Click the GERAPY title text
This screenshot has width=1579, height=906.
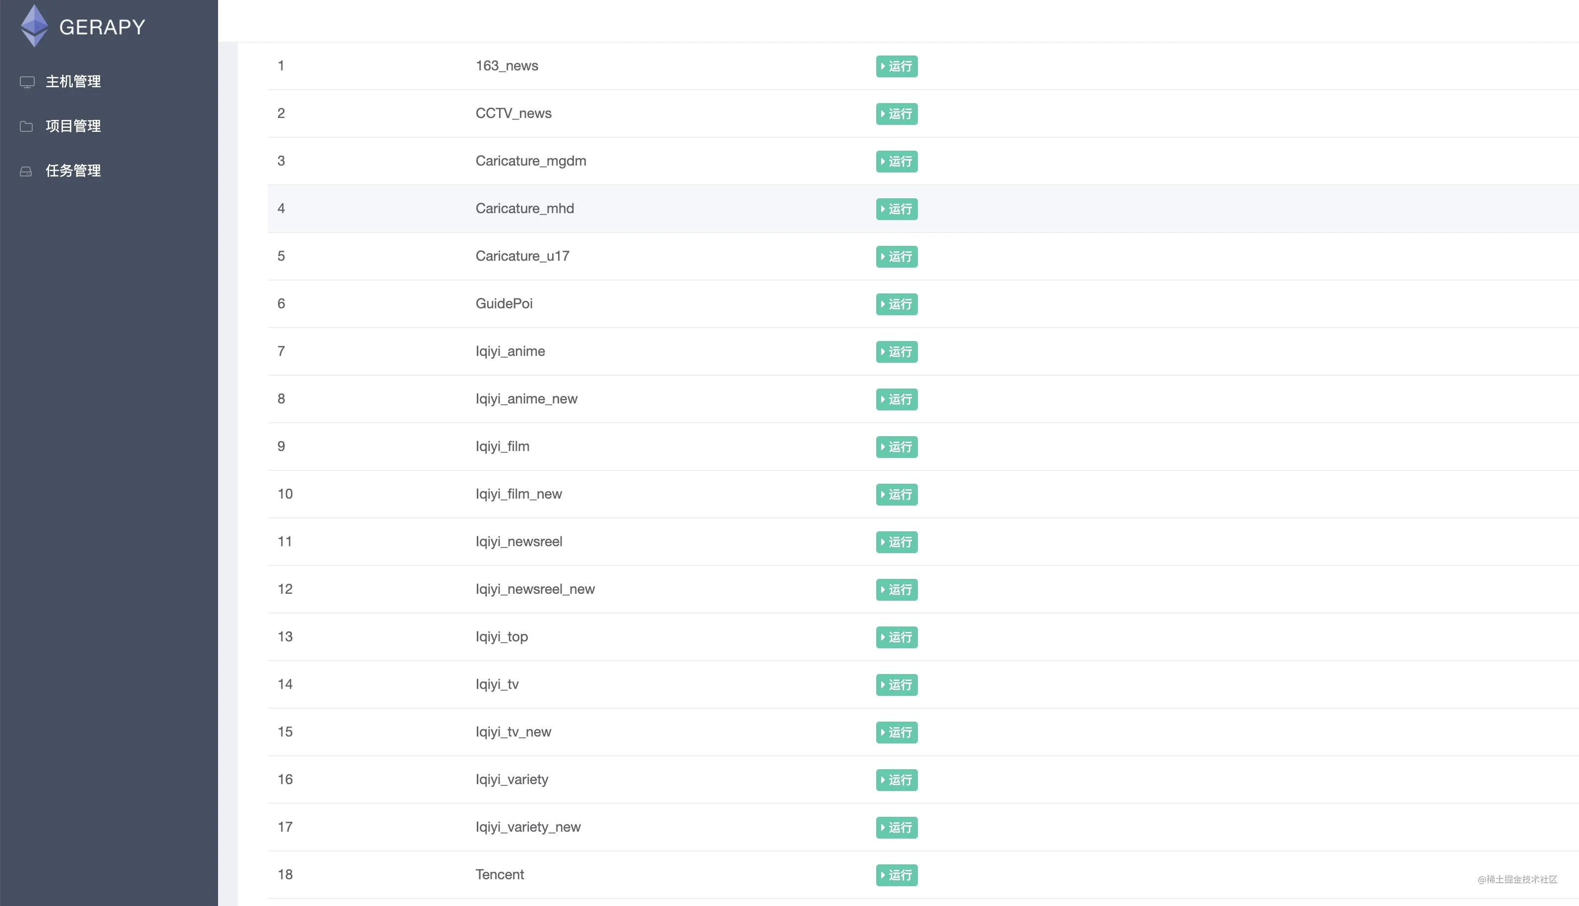click(x=102, y=27)
